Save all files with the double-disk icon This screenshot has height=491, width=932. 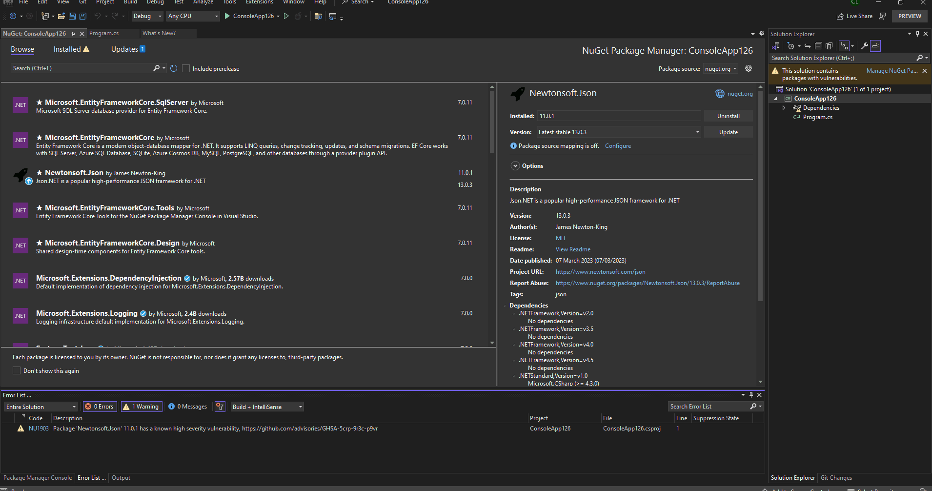(x=83, y=16)
